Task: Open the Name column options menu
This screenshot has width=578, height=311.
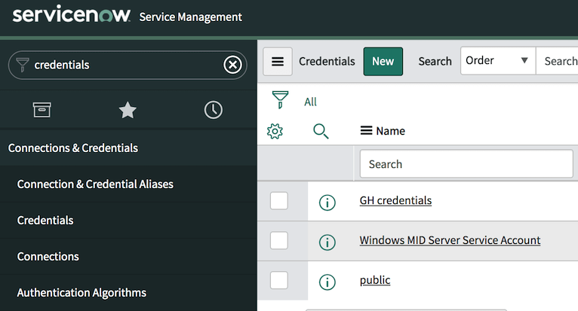Action: [x=366, y=131]
